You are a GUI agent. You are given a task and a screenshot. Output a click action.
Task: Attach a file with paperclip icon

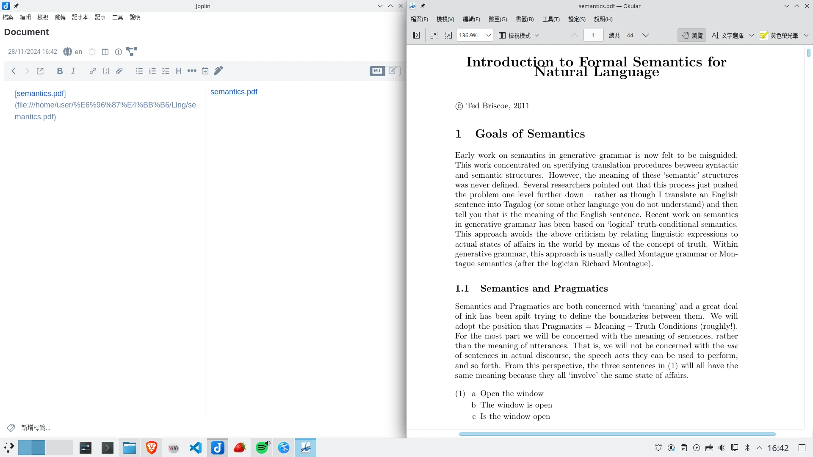point(119,71)
